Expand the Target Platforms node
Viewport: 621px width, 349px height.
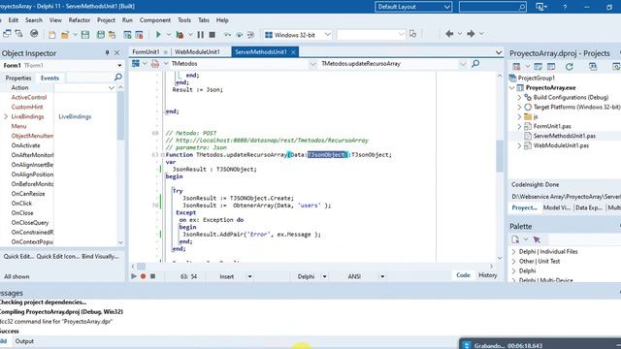click(519, 107)
